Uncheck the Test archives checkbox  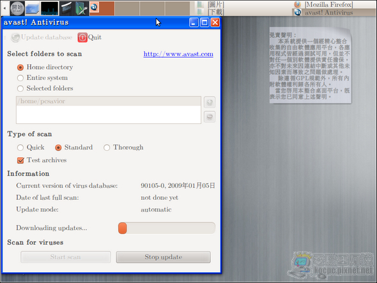tap(20, 160)
